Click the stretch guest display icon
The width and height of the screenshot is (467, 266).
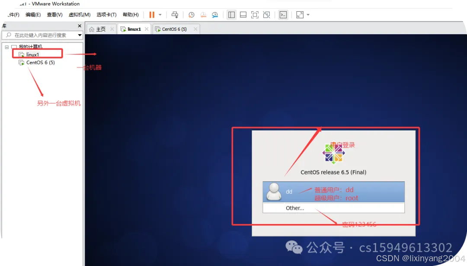[x=300, y=15]
